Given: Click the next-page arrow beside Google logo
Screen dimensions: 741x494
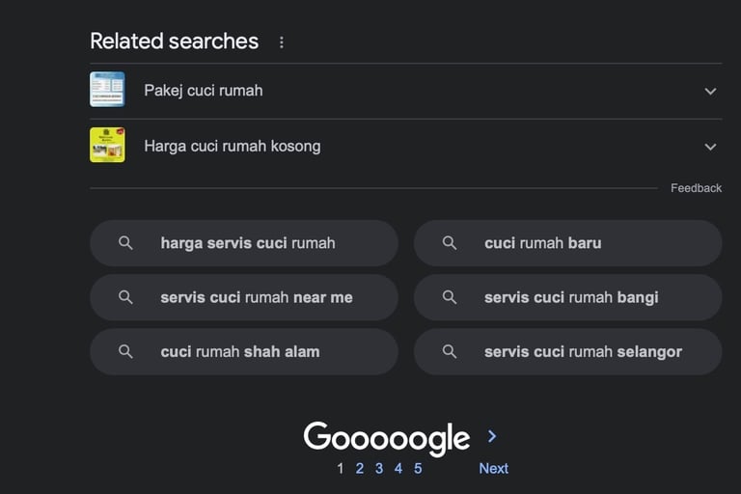Looking at the screenshot, I should coord(492,436).
